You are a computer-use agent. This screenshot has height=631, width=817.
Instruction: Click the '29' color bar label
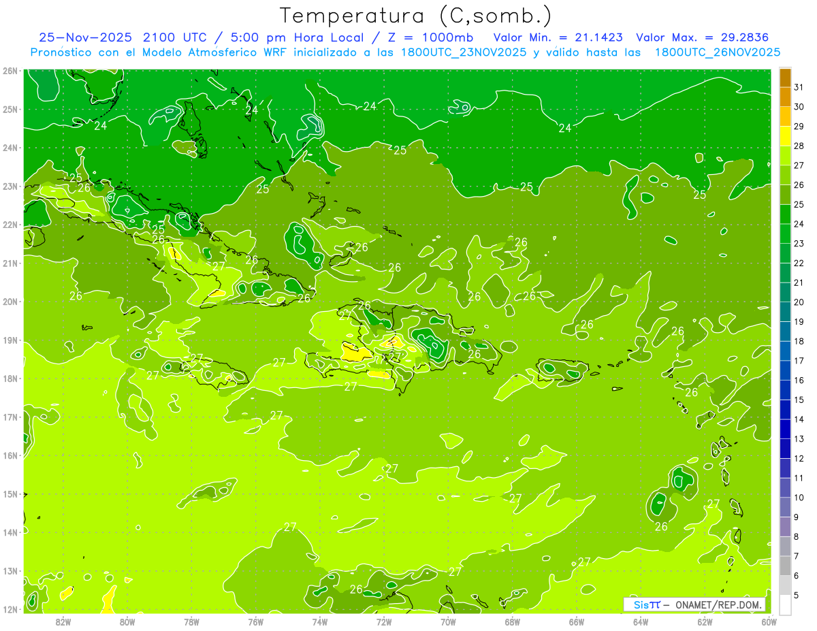[x=799, y=126]
